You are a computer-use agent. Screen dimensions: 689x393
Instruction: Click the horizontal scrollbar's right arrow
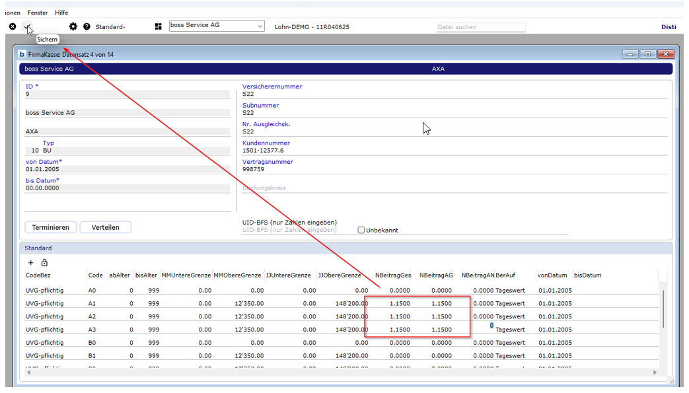pos(655,373)
